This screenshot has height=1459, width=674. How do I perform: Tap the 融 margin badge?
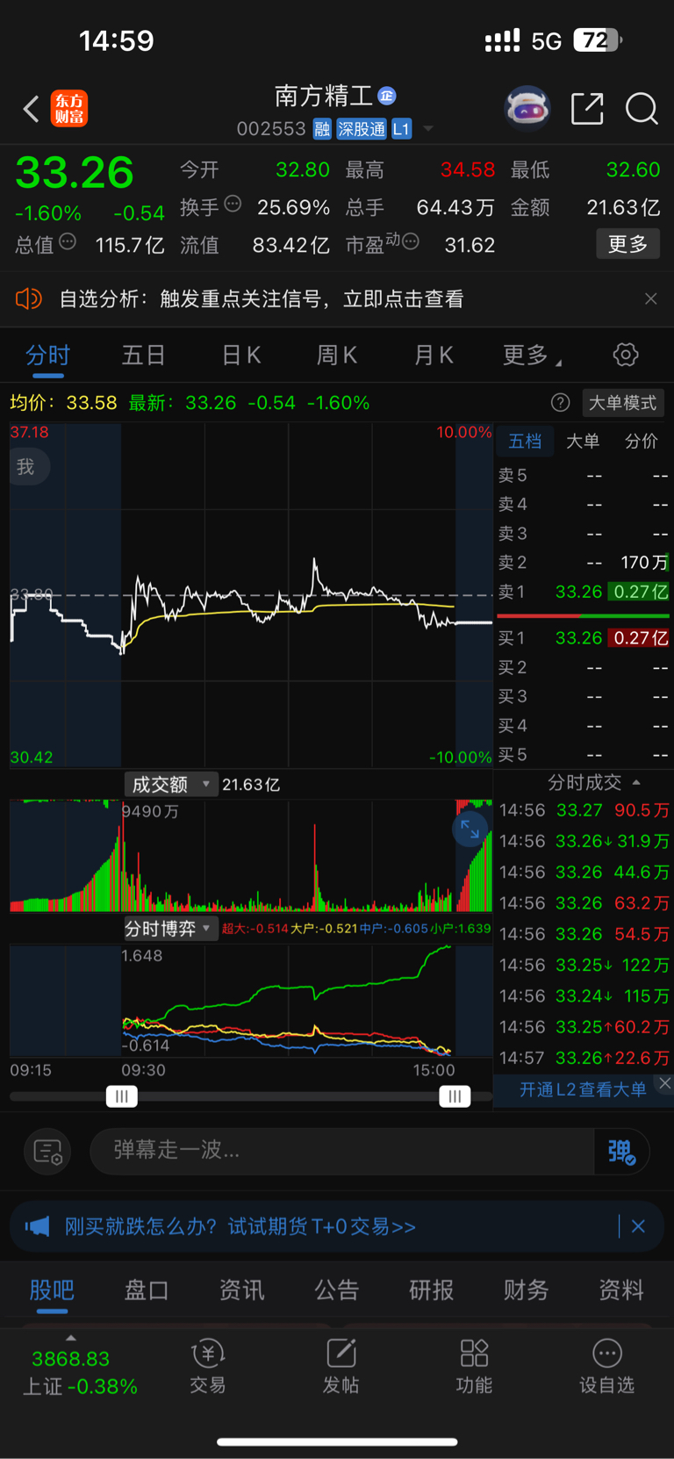(322, 129)
